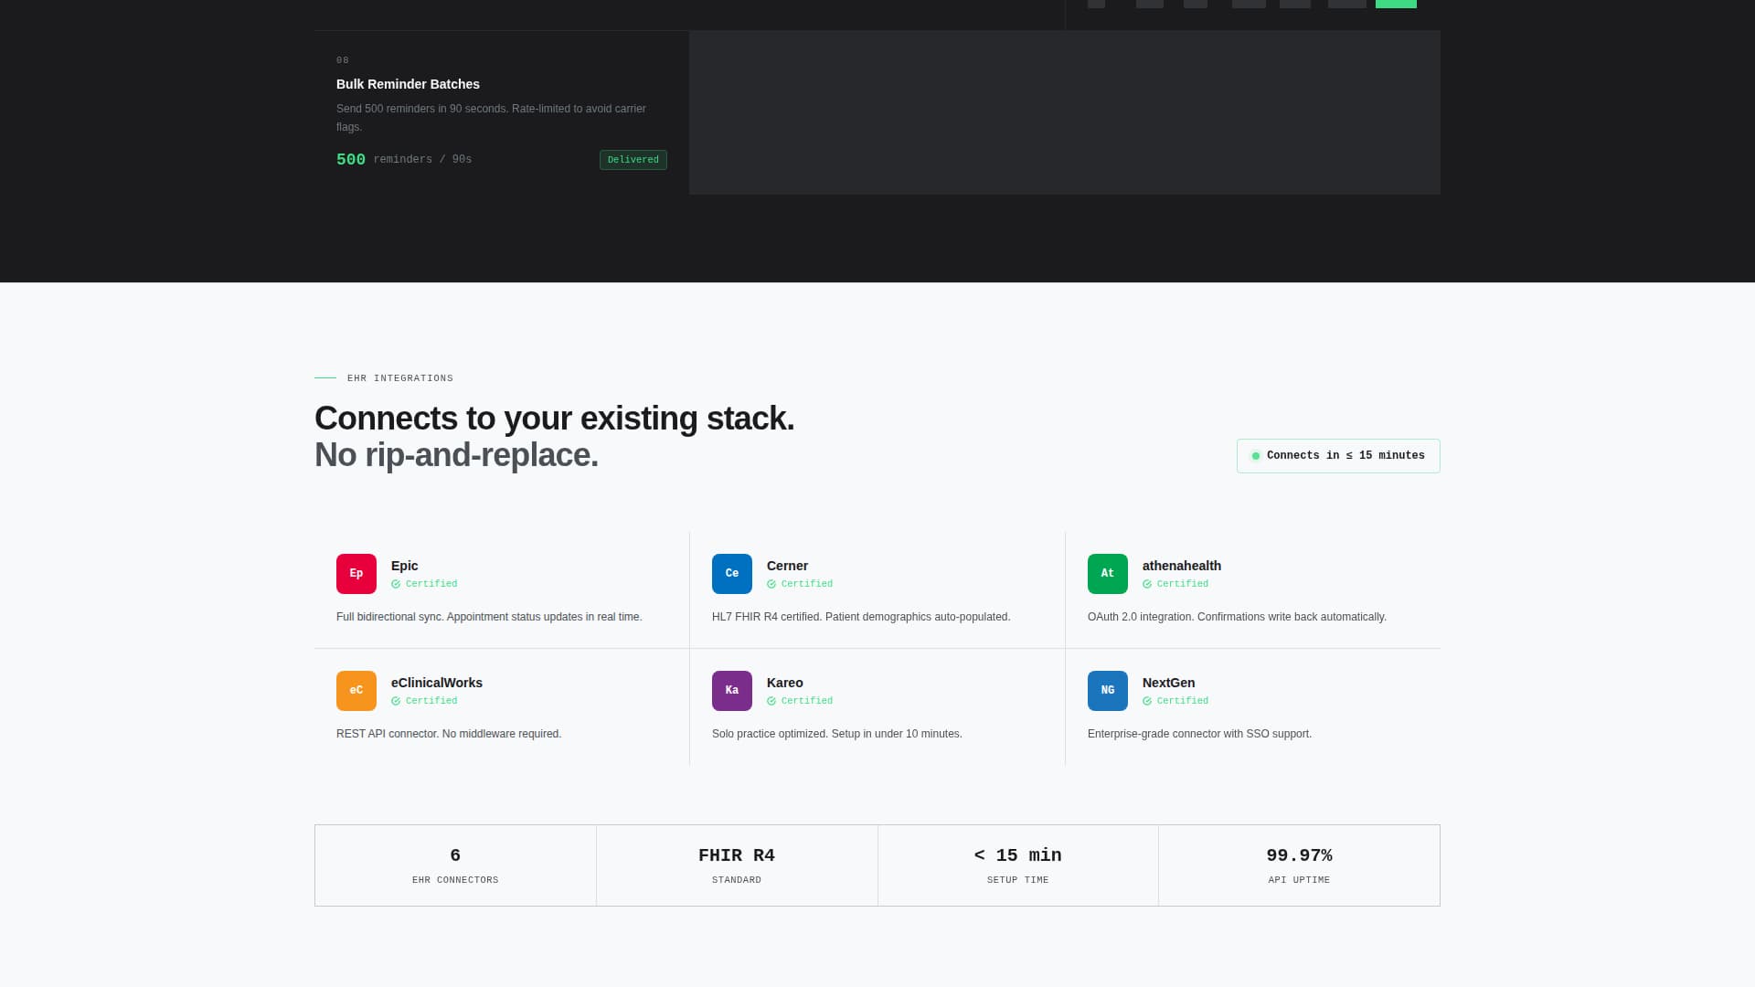Click the Certified checkmark icon under Cerner

771,584
